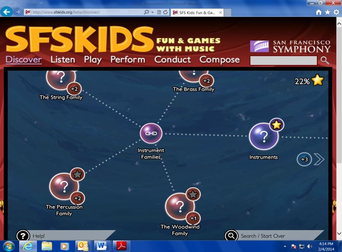The image size is (342, 252).
Task: Click The String Family label
Action: coord(61,97)
